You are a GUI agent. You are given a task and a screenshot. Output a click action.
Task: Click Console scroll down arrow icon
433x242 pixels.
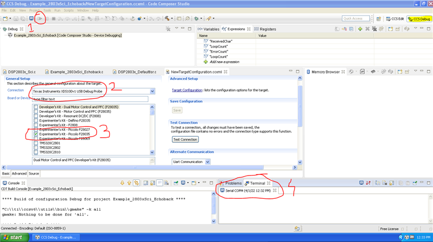[x=122, y=183]
